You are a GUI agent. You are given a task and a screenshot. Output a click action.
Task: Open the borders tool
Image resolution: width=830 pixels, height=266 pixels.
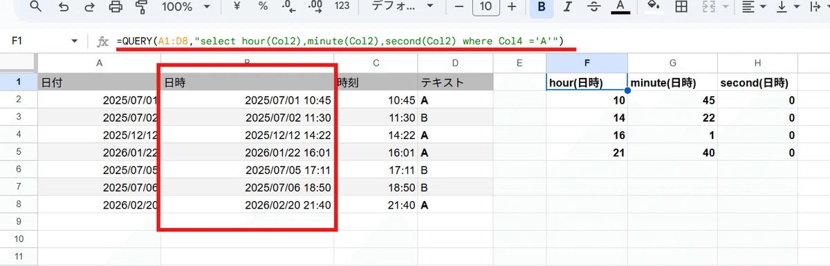point(681,7)
